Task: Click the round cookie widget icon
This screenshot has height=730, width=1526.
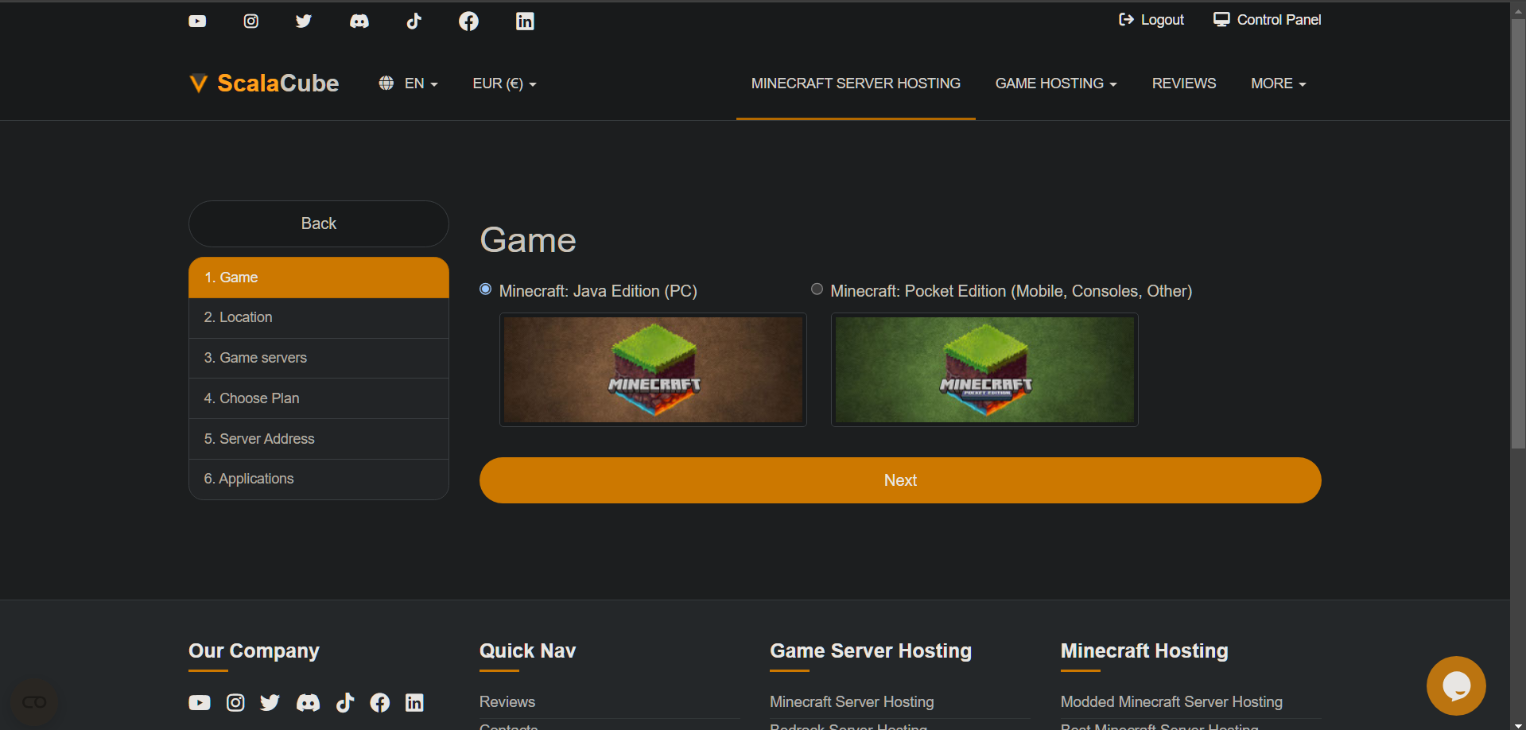Action: [34, 702]
